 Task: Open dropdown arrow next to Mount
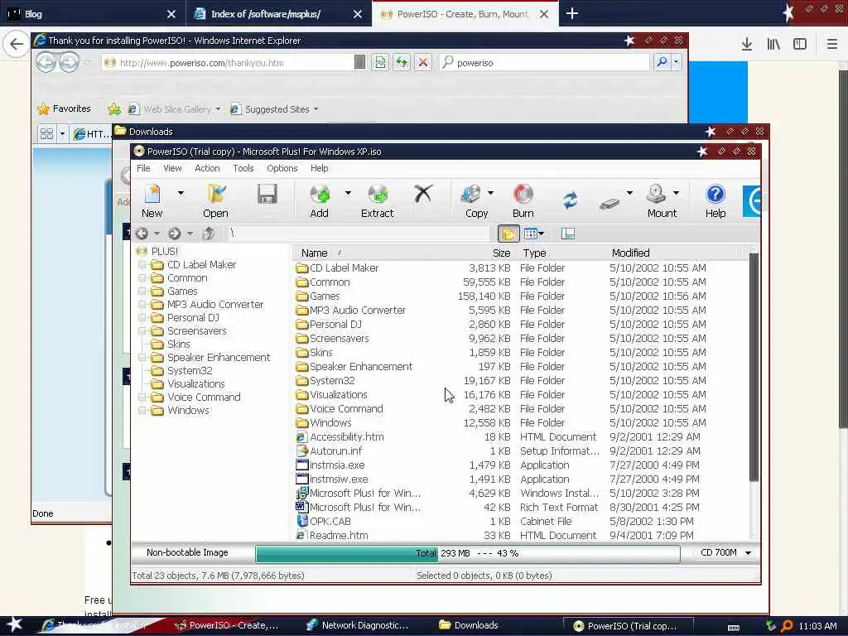click(676, 192)
